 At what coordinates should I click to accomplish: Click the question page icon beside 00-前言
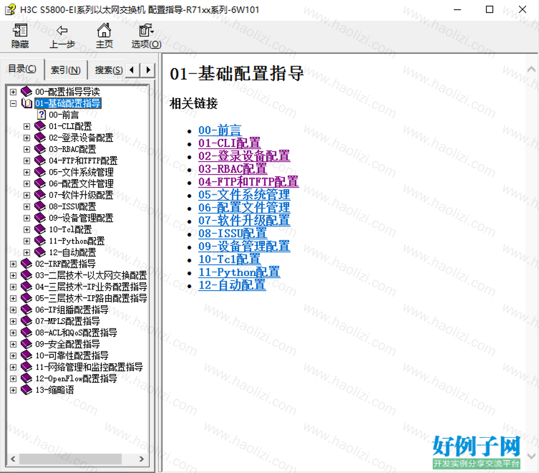click(42, 115)
